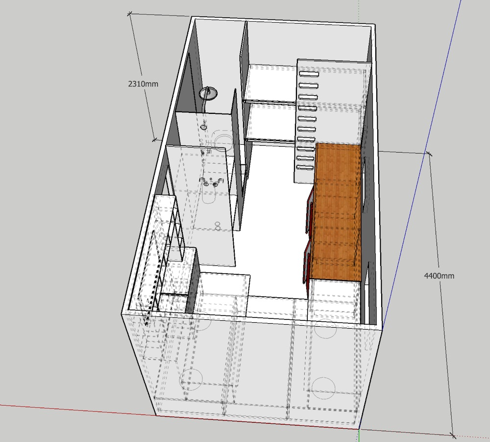Select the upper bunk shelf platform
Viewport: 490px width, 442px height.
(272, 83)
